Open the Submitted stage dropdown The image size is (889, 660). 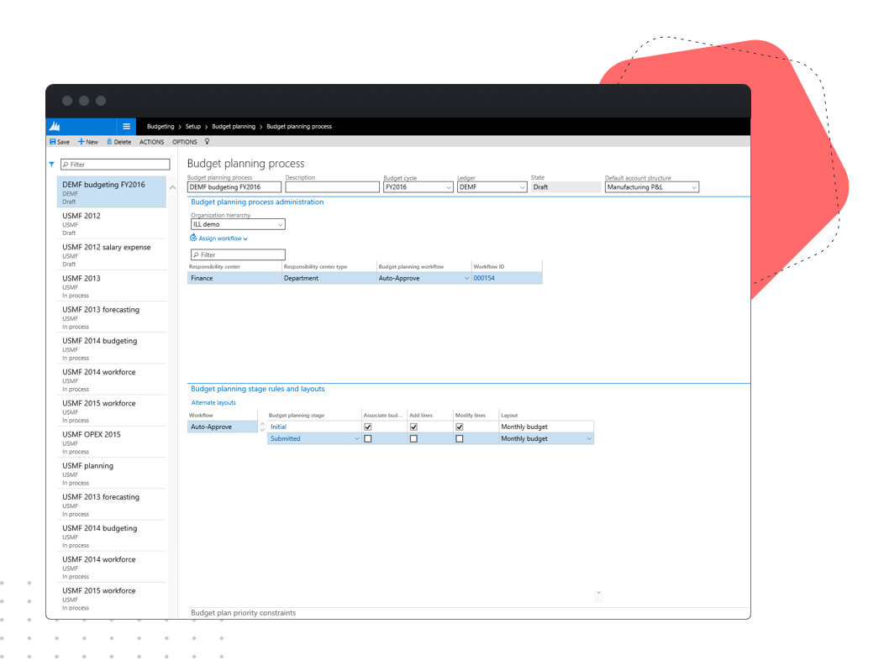tap(356, 437)
